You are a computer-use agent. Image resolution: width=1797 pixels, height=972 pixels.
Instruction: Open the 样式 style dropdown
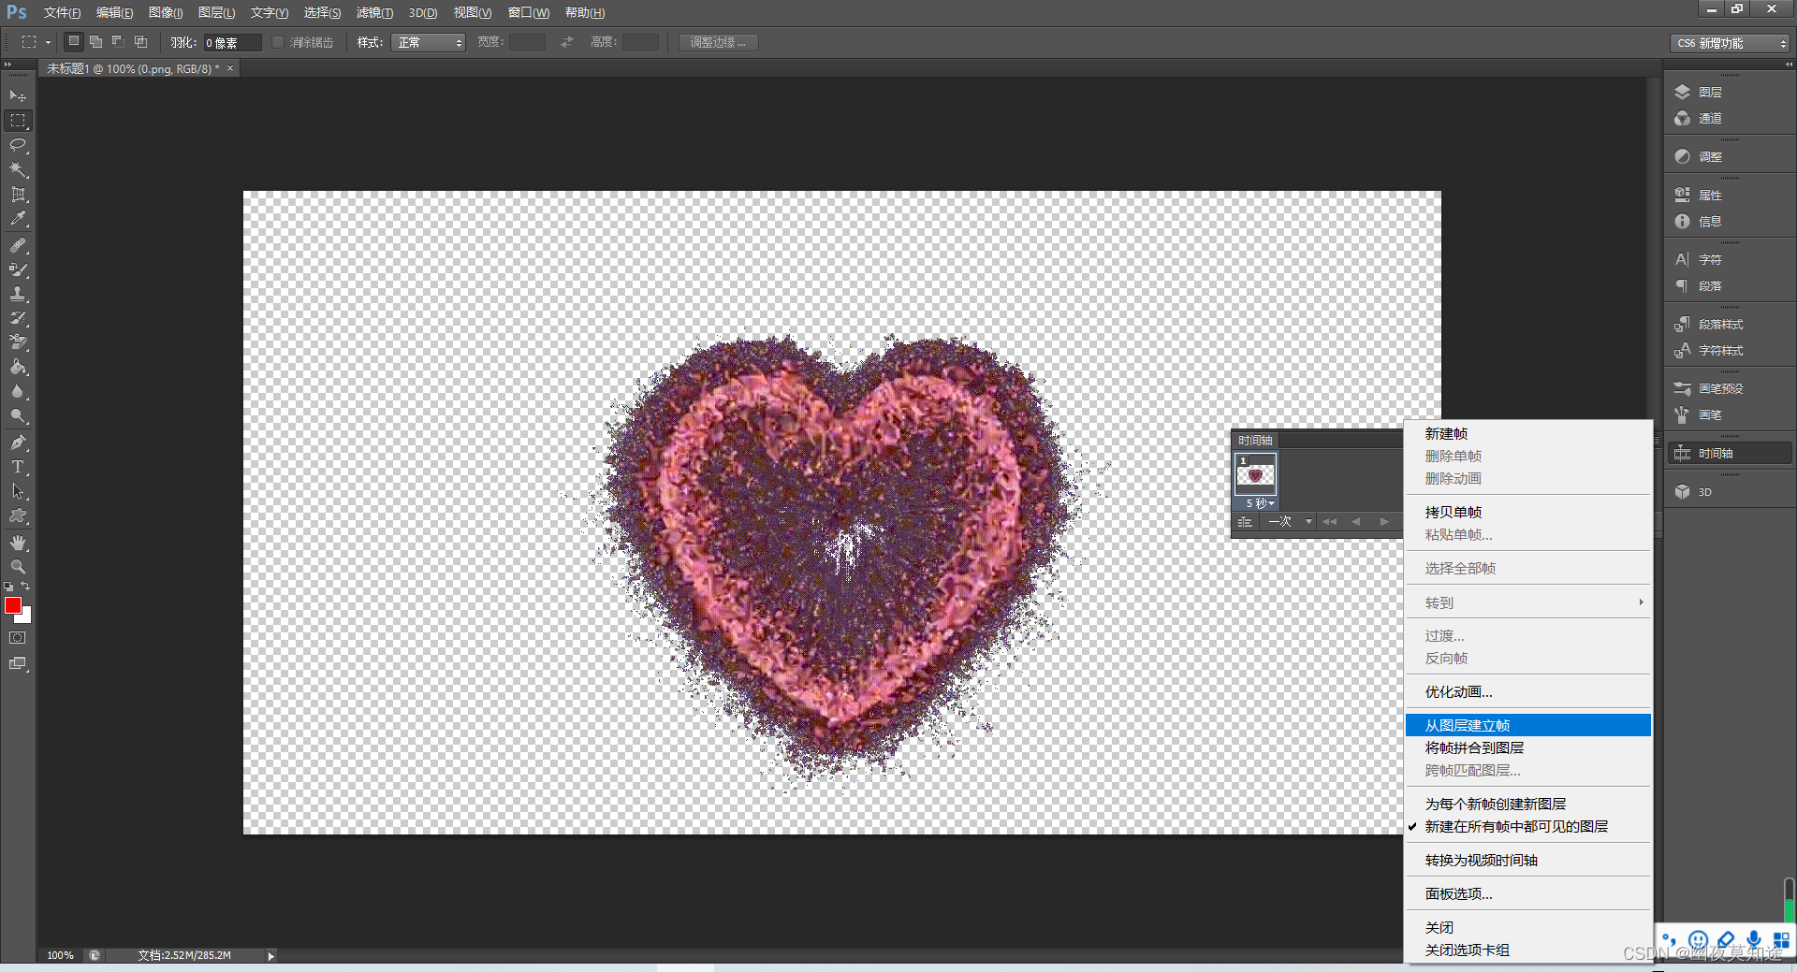(429, 42)
